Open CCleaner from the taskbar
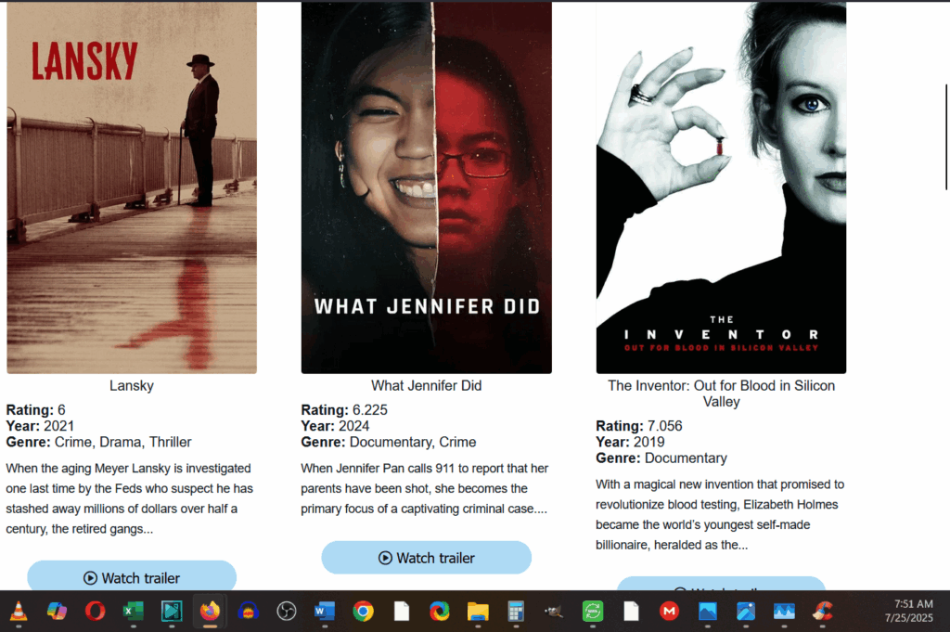Screen dimensions: 950x632 (x=823, y=611)
